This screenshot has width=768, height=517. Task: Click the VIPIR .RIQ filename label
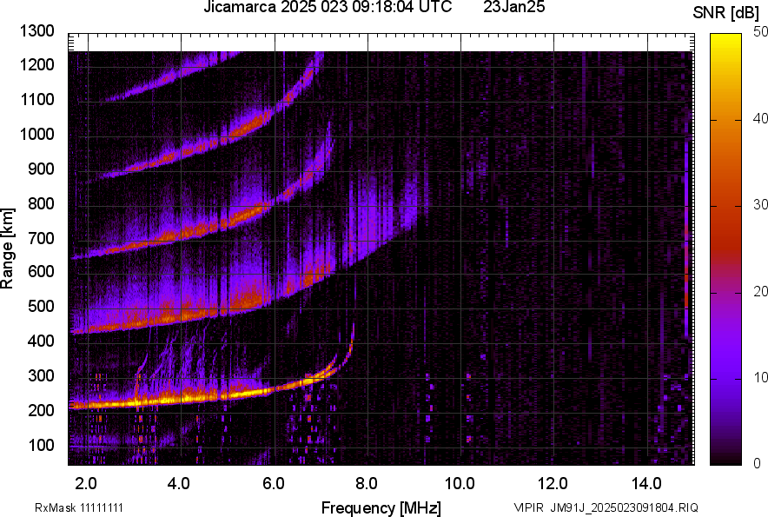tap(606, 507)
